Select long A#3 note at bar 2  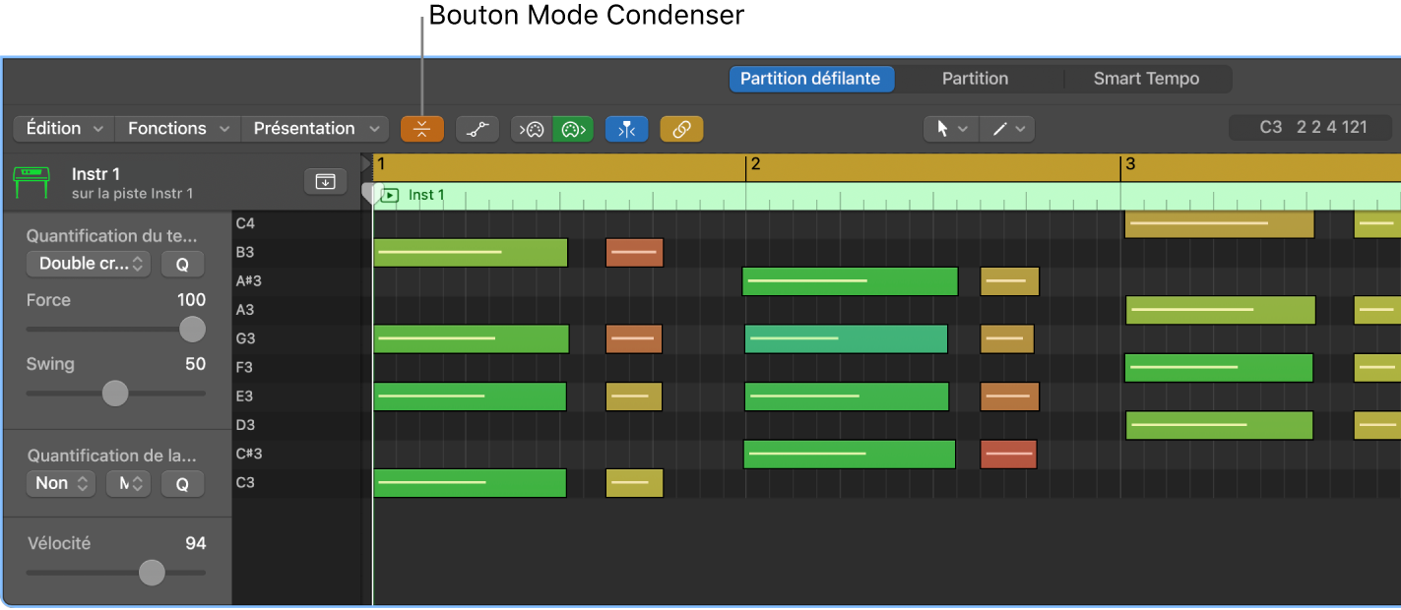tap(851, 281)
